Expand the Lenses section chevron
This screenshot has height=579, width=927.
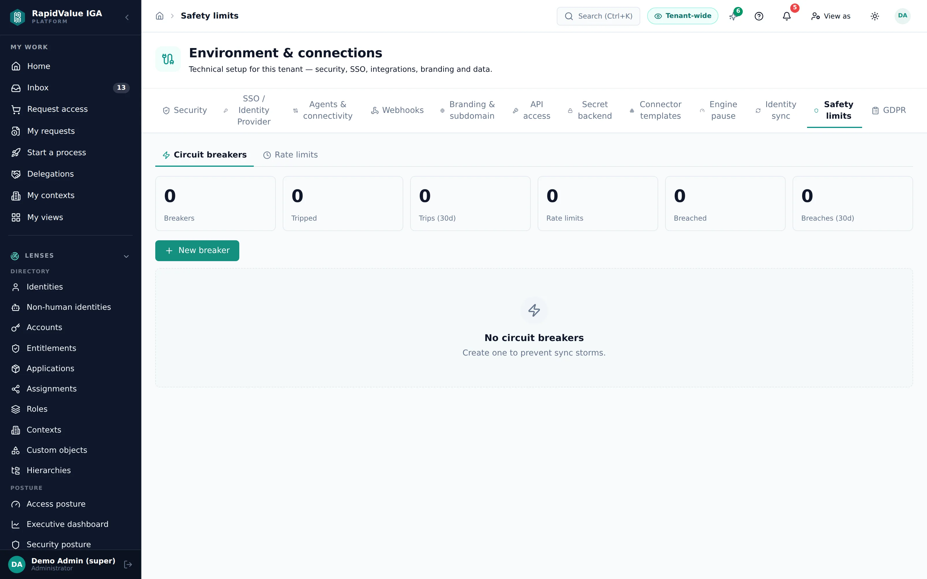point(126,256)
